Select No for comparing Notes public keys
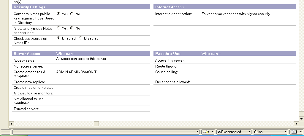Image resolution: width=304 pixels, height=136 pixels. (72, 14)
